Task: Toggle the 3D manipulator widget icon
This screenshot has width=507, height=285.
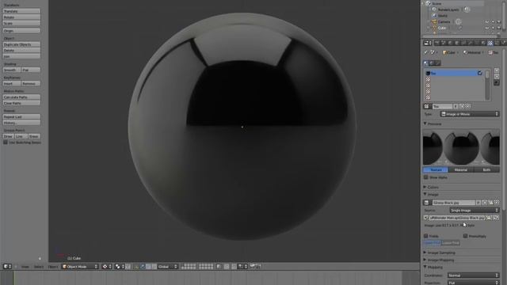Action: [136, 267]
